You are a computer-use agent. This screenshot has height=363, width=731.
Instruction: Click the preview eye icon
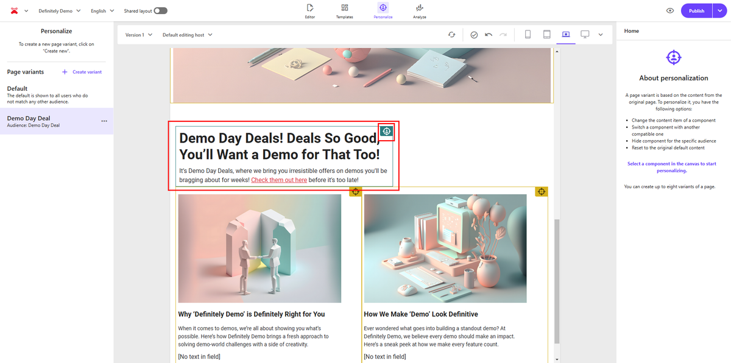pyautogui.click(x=670, y=10)
